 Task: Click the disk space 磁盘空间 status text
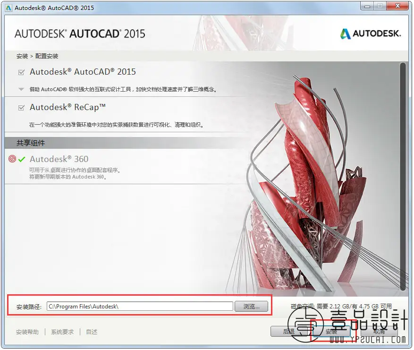pos(341,307)
